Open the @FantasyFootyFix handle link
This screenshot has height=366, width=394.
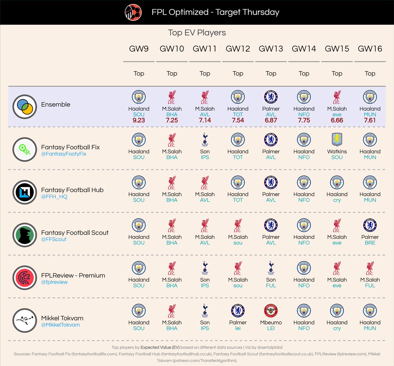(64, 154)
